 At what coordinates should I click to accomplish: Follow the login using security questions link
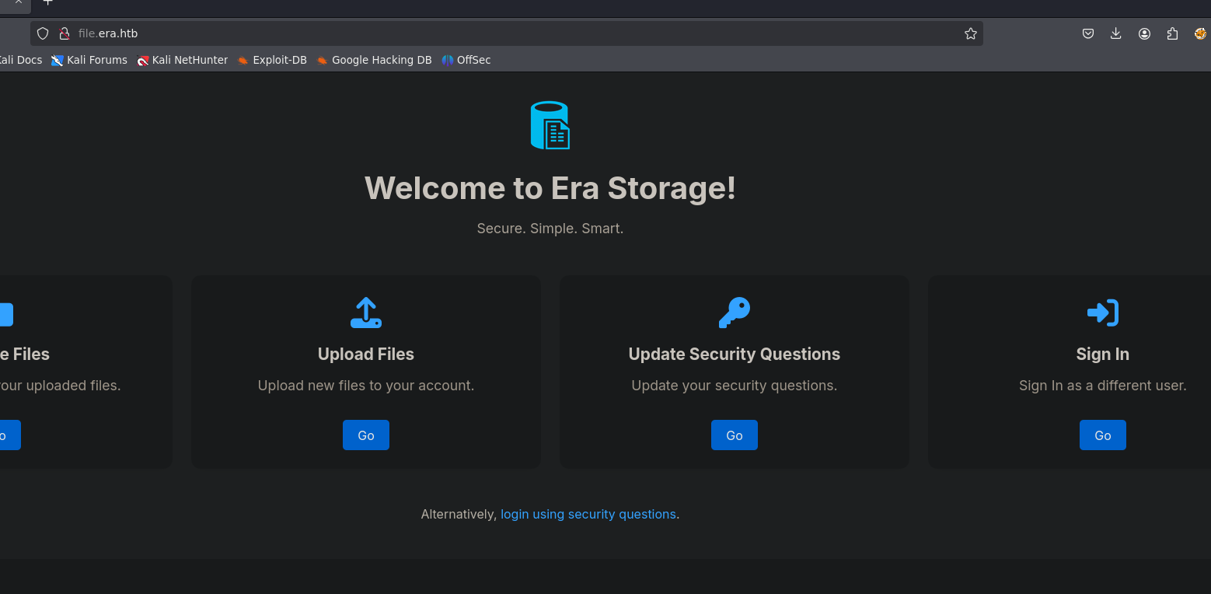coord(588,514)
